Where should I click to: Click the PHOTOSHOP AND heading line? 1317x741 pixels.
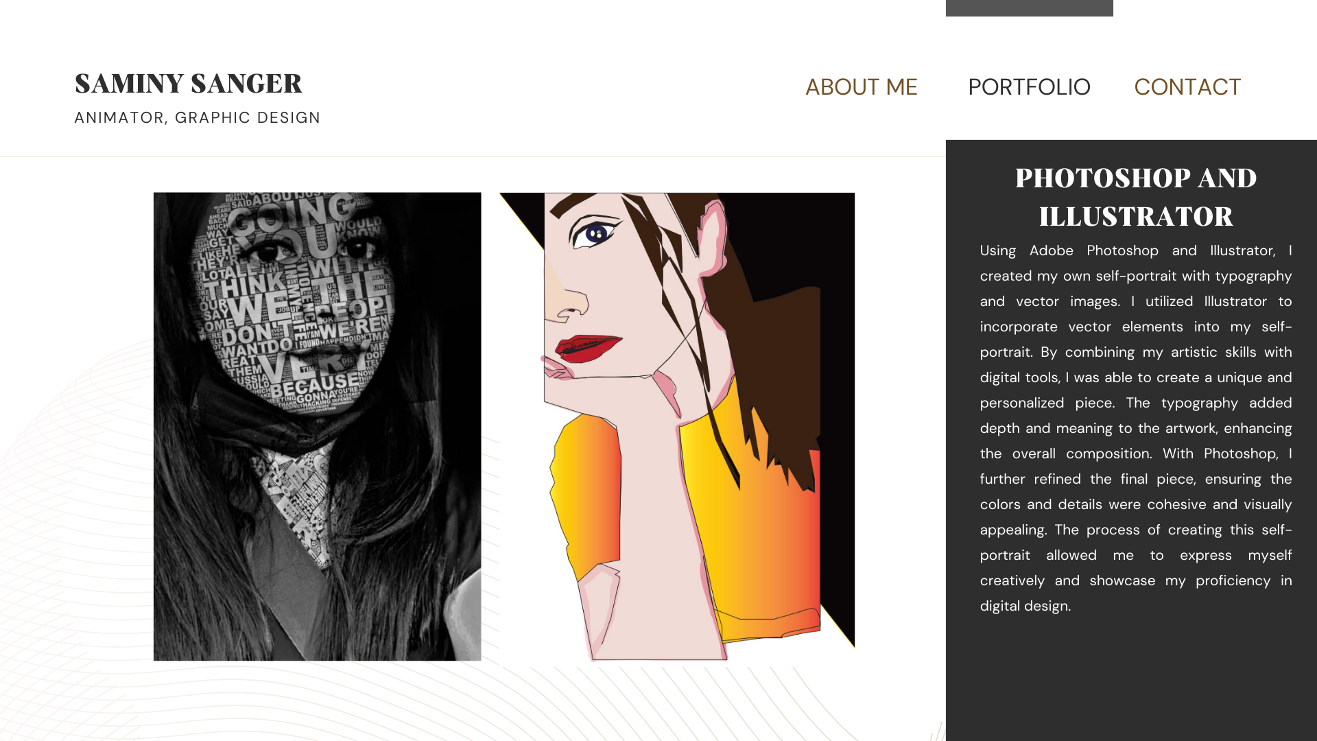pyautogui.click(x=1136, y=178)
